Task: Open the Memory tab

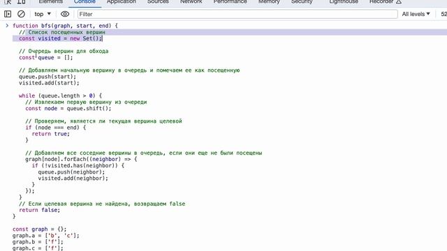Action: pos(269,1)
